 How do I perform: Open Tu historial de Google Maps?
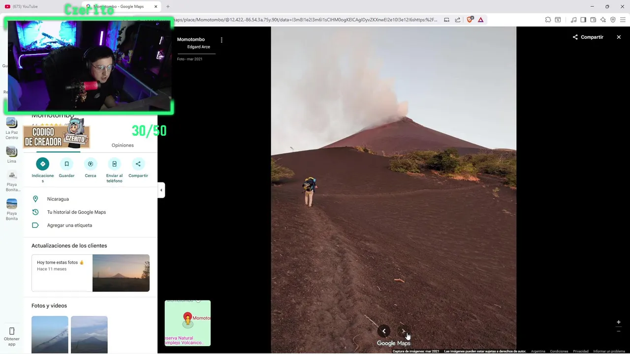(91, 212)
